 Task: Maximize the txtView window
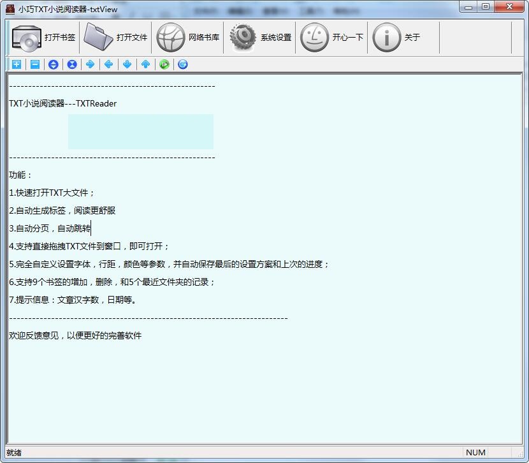pos(486,7)
